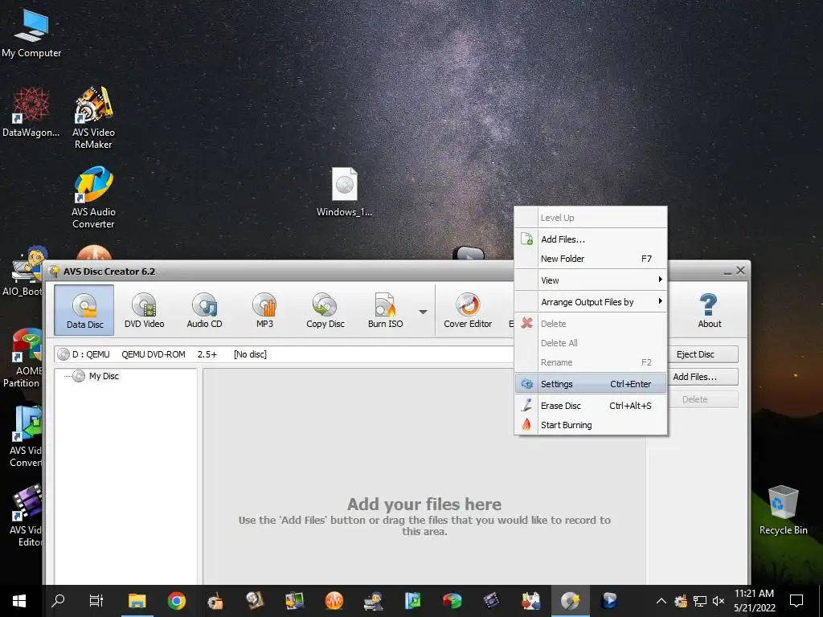
Task: Select the AIO_Boot desktop shortcut
Action: tap(22, 272)
